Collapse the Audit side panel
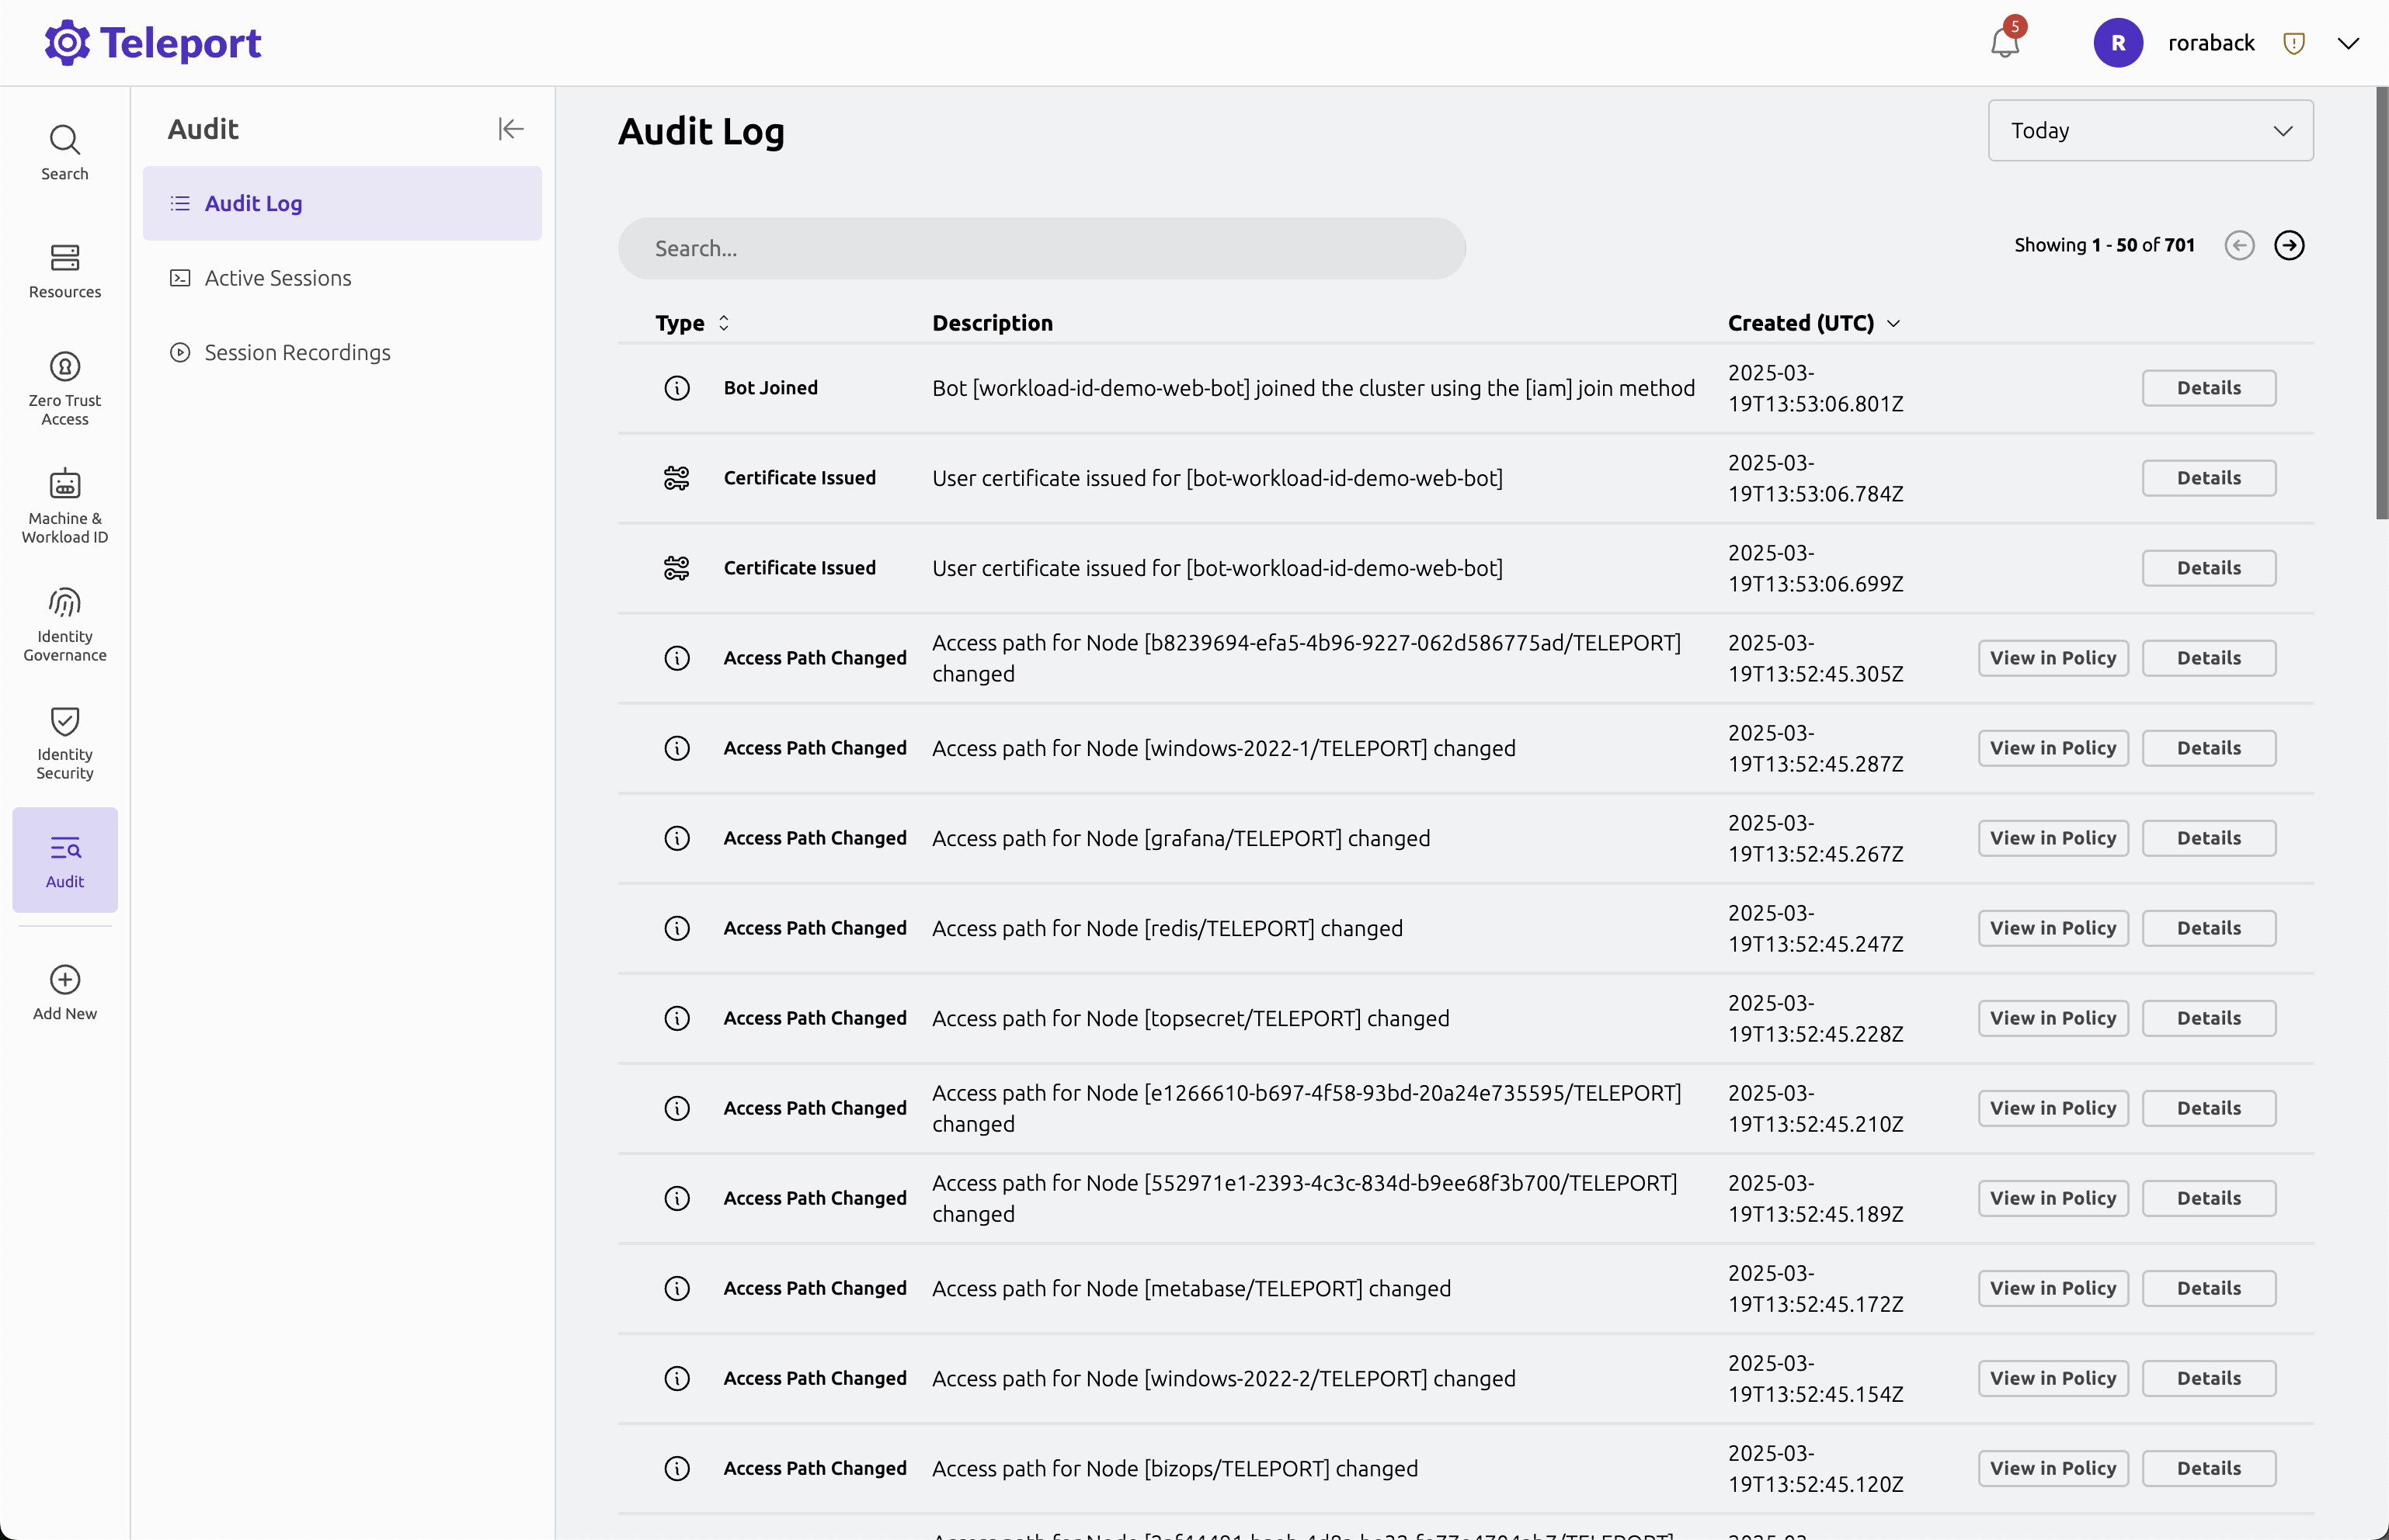 tap(510, 129)
